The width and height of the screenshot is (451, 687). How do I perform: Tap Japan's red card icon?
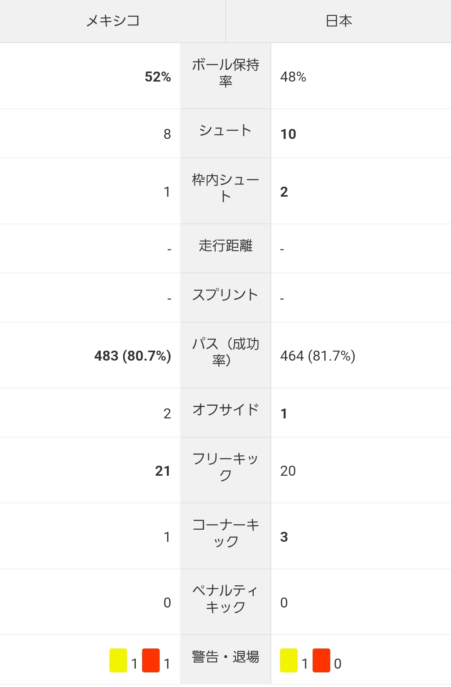[x=321, y=660]
